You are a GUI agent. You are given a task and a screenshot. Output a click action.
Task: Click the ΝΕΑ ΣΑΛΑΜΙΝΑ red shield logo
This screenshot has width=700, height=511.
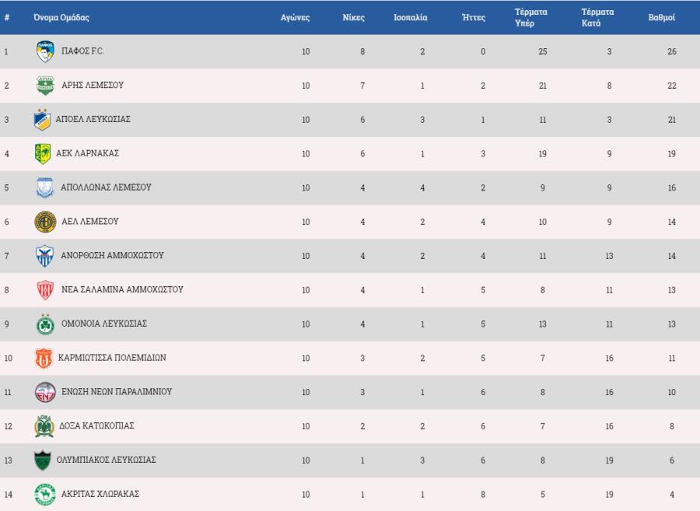pos(45,289)
